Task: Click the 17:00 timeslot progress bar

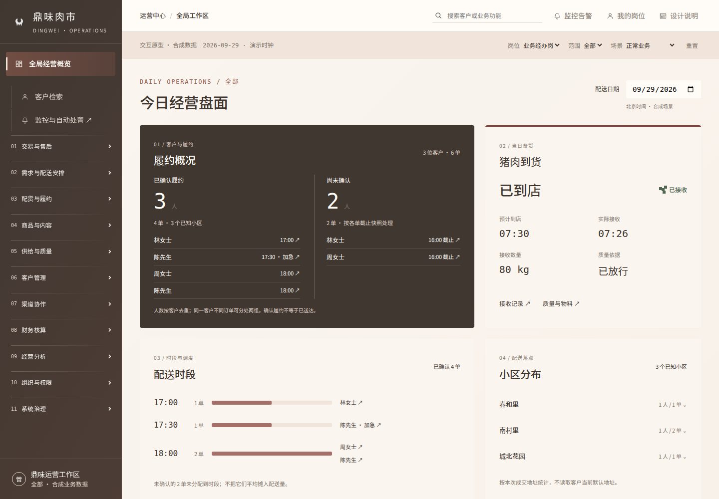Action: (272, 403)
